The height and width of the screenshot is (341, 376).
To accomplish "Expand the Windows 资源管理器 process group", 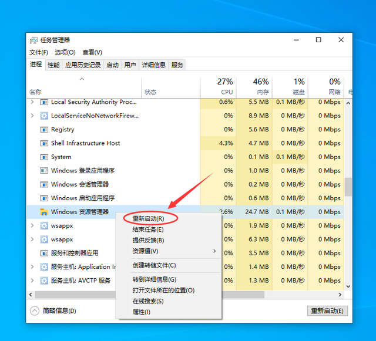I will [32, 212].
